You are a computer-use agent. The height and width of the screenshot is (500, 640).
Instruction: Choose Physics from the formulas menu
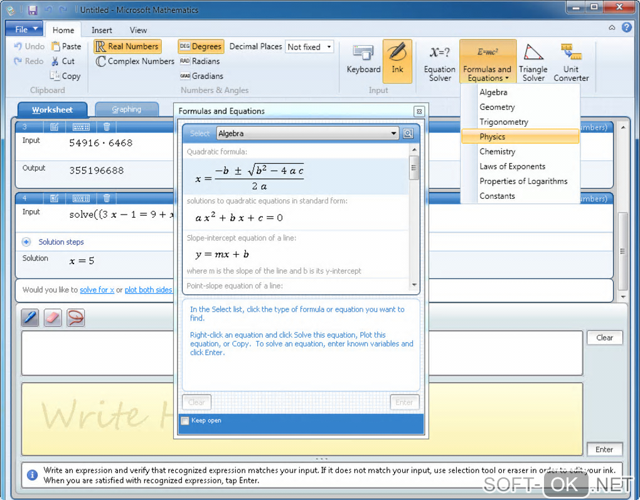(x=520, y=137)
